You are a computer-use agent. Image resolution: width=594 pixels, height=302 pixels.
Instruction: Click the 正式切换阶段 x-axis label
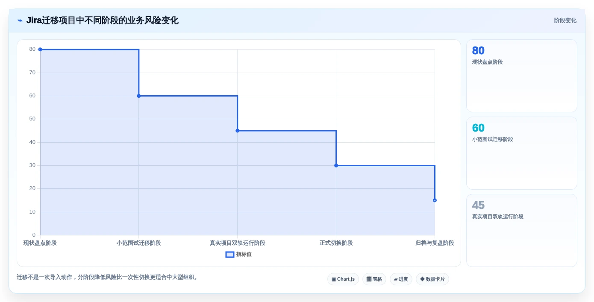336,243
